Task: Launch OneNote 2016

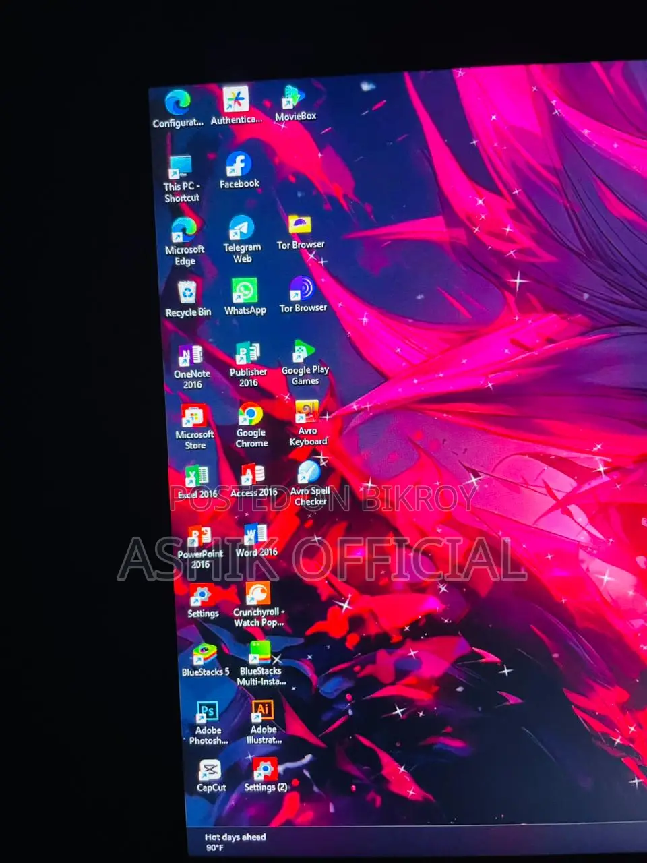Action: (192, 367)
